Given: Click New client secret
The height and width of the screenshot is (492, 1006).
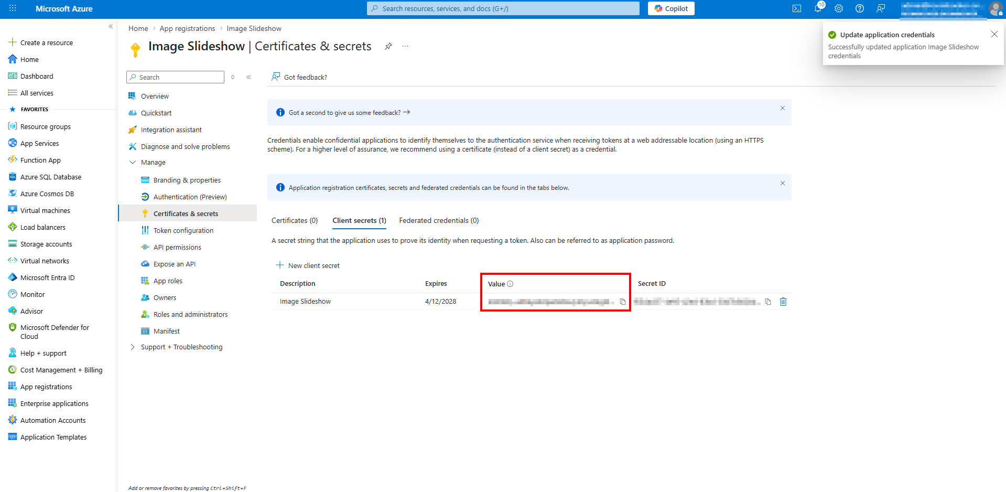Looking at the screenshot, I should click(x=308, y=265).
